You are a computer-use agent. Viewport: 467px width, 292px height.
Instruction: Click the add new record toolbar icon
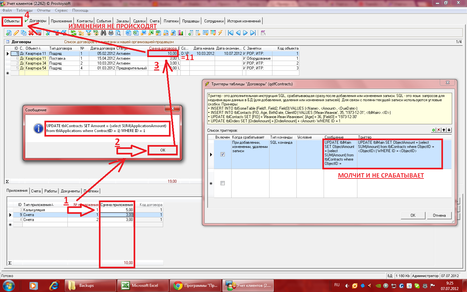[8, 33]
